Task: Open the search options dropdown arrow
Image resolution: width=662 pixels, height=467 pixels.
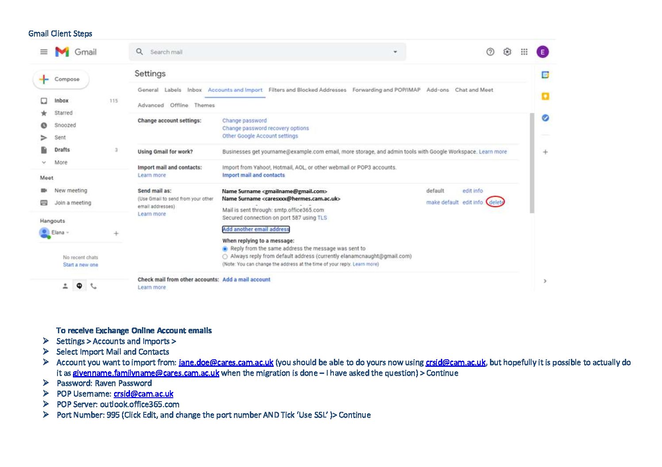Action: (x=395, y=52)
